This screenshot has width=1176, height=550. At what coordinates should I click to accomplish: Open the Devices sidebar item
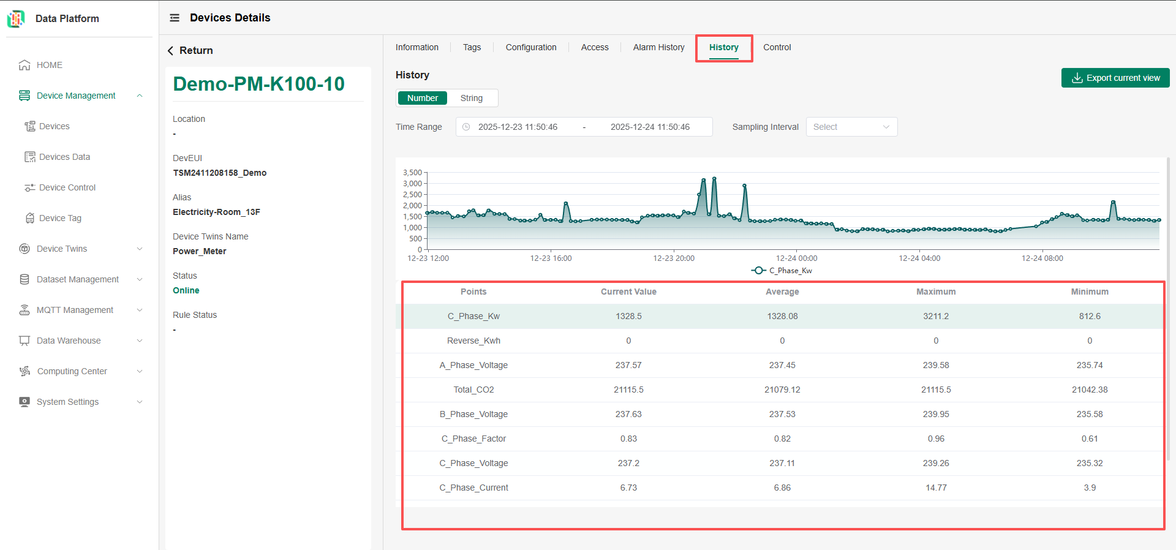[x=54, y=126]
